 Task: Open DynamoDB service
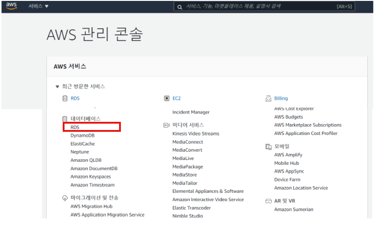click(82, 135)
